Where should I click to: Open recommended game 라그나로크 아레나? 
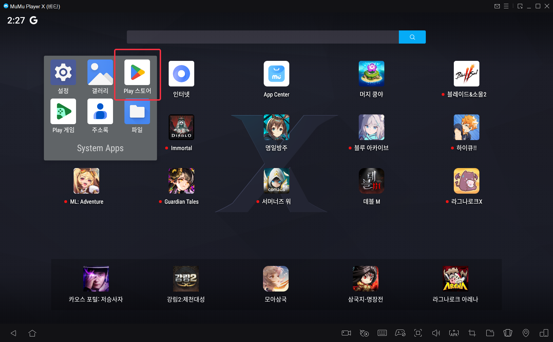coord(456,279)
